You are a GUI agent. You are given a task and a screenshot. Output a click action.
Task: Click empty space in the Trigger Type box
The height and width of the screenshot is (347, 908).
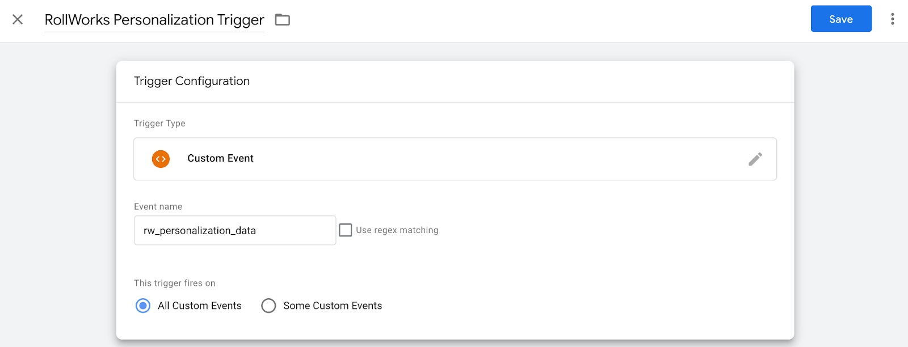(x=482, y=159)
